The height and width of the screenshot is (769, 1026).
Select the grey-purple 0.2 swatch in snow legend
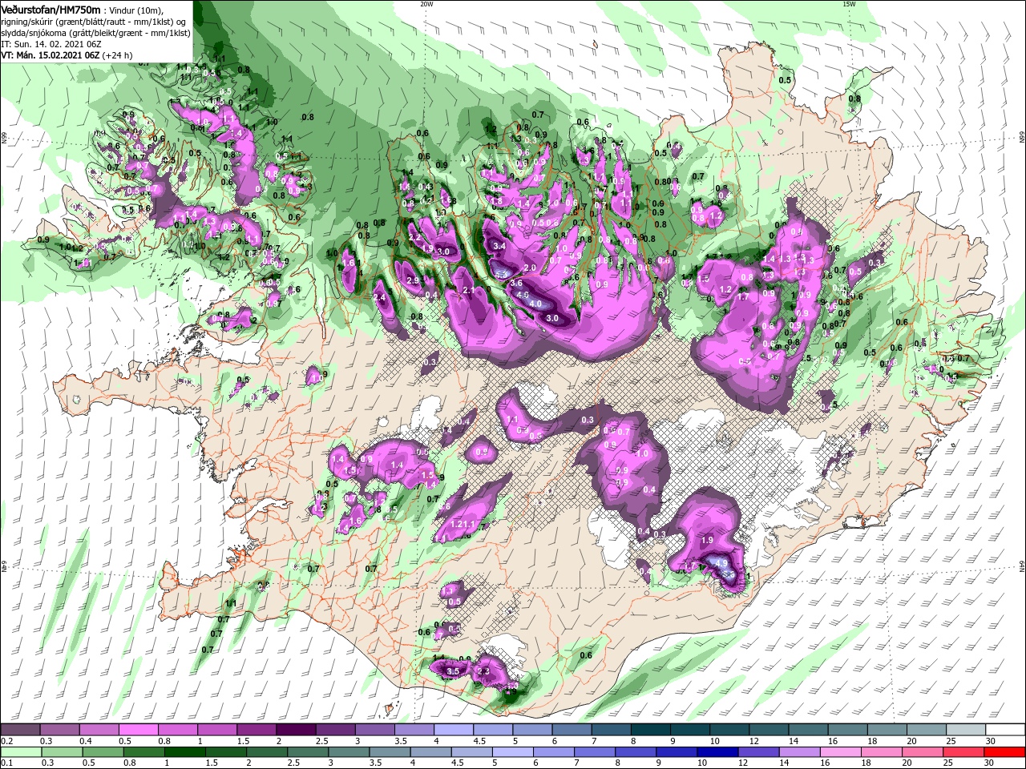[x=20, y=730]
